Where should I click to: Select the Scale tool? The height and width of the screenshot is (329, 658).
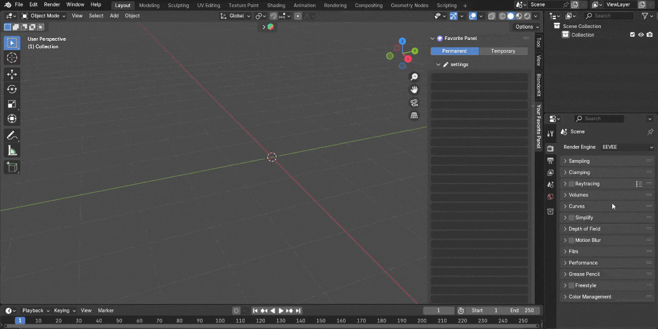[x=11, y=104]
